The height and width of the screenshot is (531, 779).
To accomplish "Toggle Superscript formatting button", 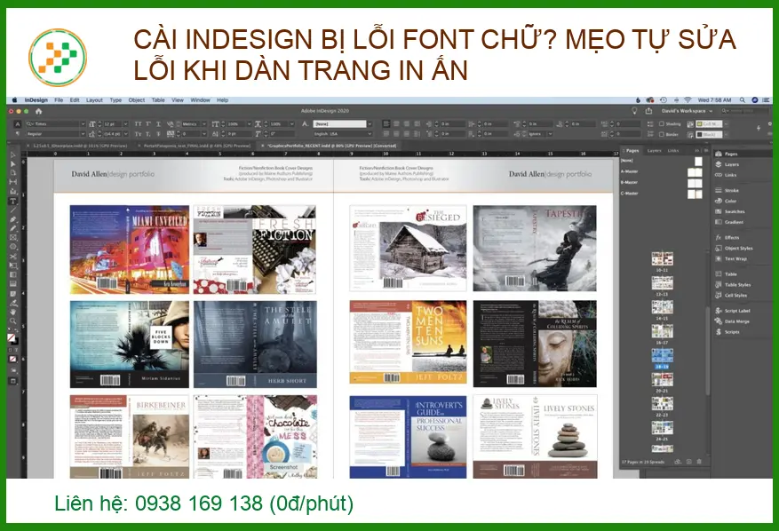I will [148, 123].
